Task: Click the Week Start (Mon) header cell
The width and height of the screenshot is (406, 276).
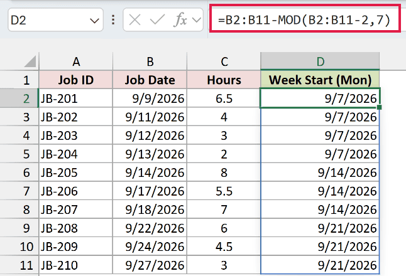Action: pyautogui.click(x=320, y=80)
